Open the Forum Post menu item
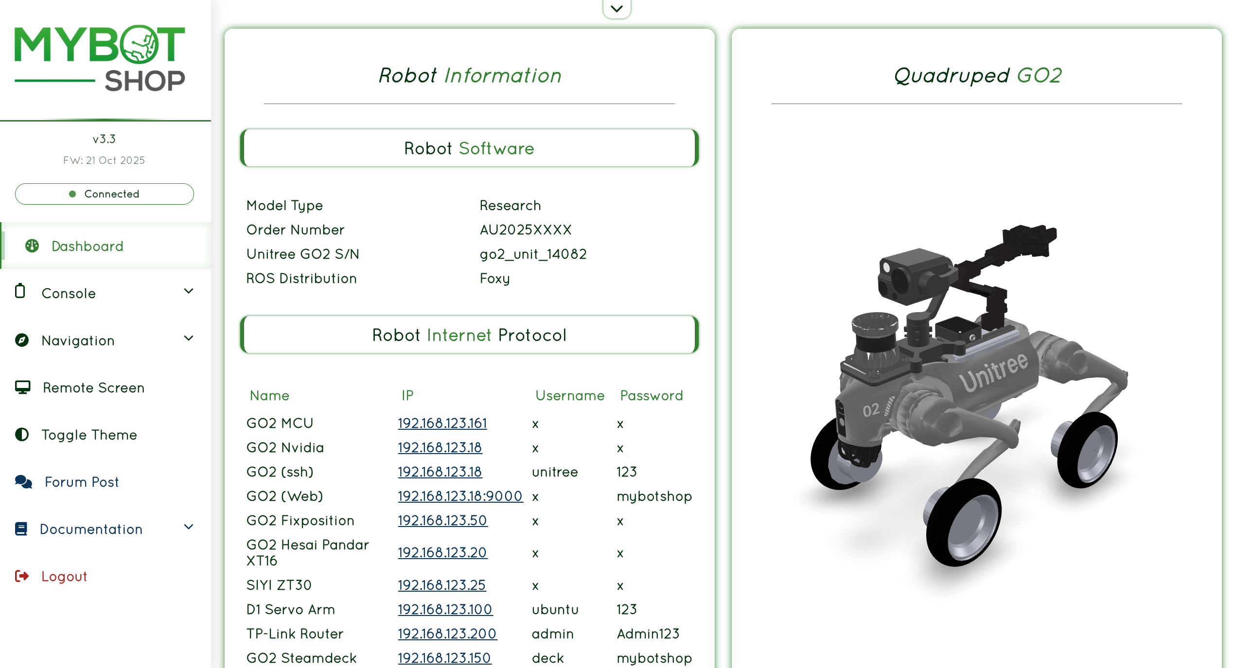1234x668 pixels. (x=82, y=482)
